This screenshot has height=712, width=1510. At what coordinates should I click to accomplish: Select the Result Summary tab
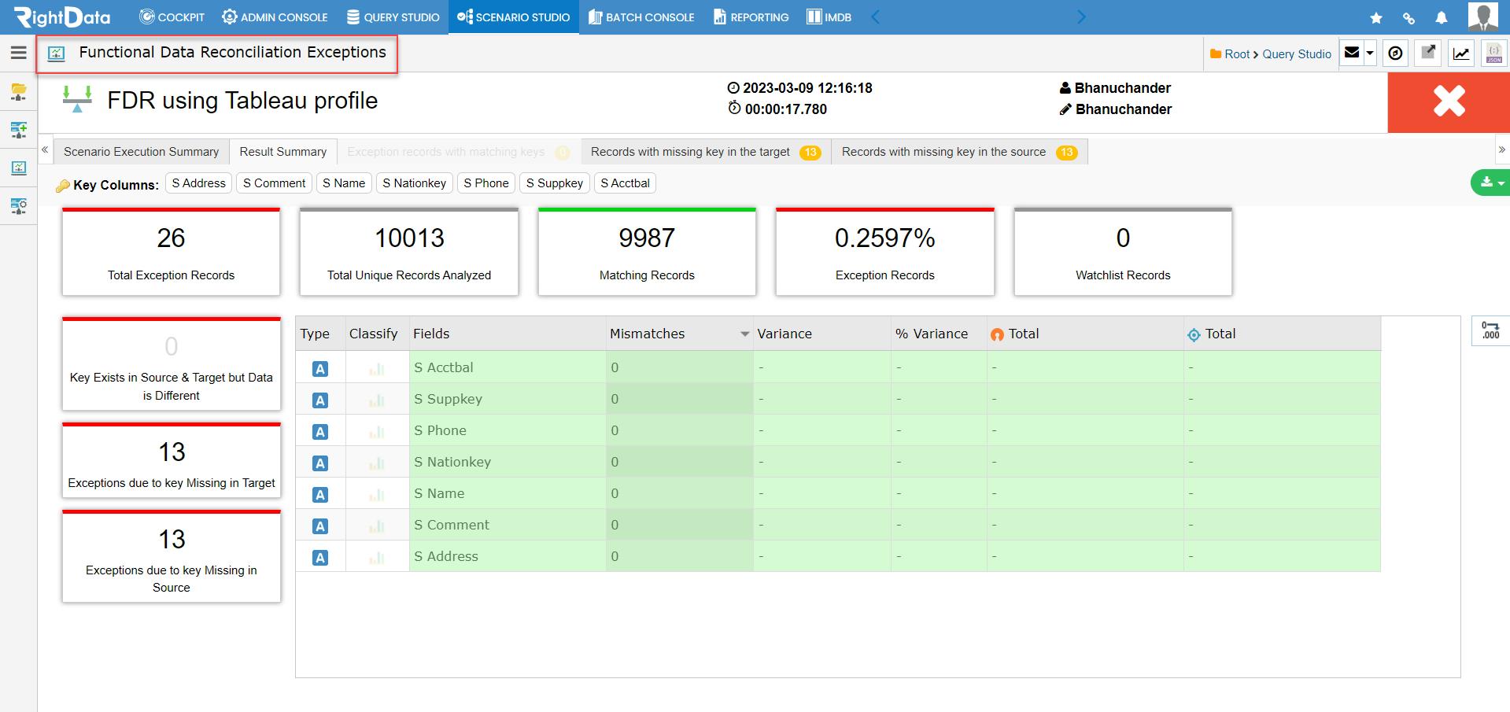(283, 152)
